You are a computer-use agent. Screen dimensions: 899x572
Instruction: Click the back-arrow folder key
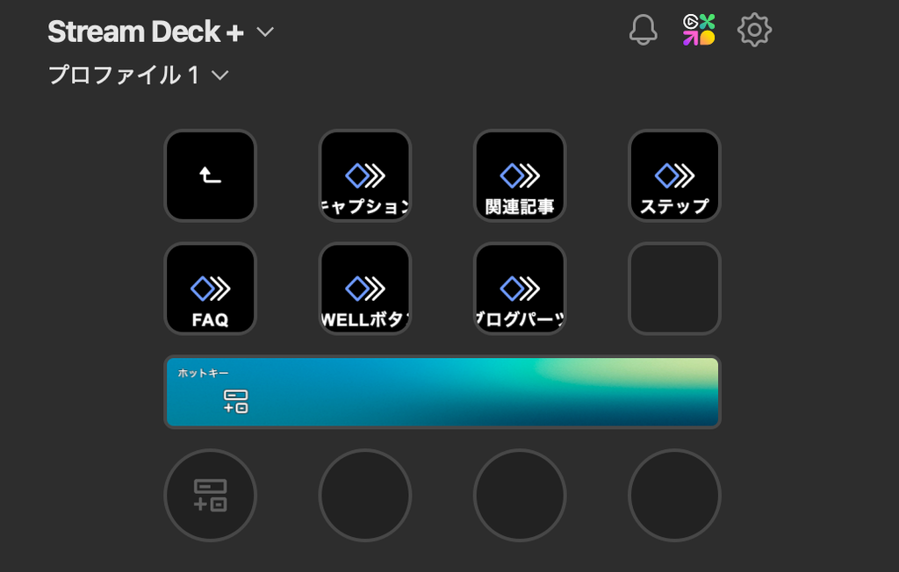tap(210, 175)
